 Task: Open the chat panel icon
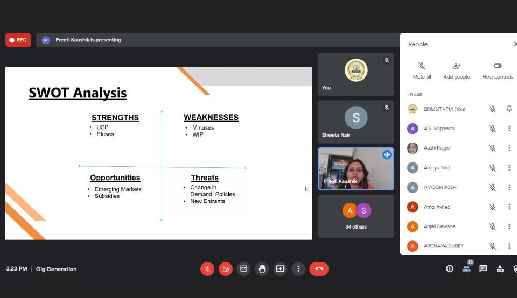[483, 269]
